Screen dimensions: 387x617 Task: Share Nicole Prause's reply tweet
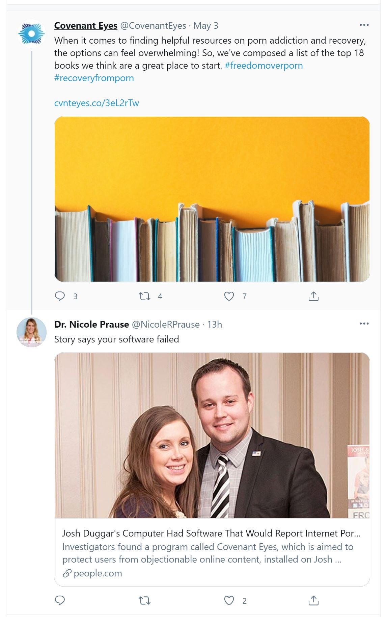click(x=313, y=600)
